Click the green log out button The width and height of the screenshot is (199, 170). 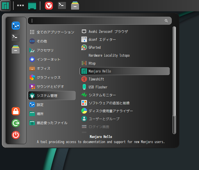coord(16,123)
